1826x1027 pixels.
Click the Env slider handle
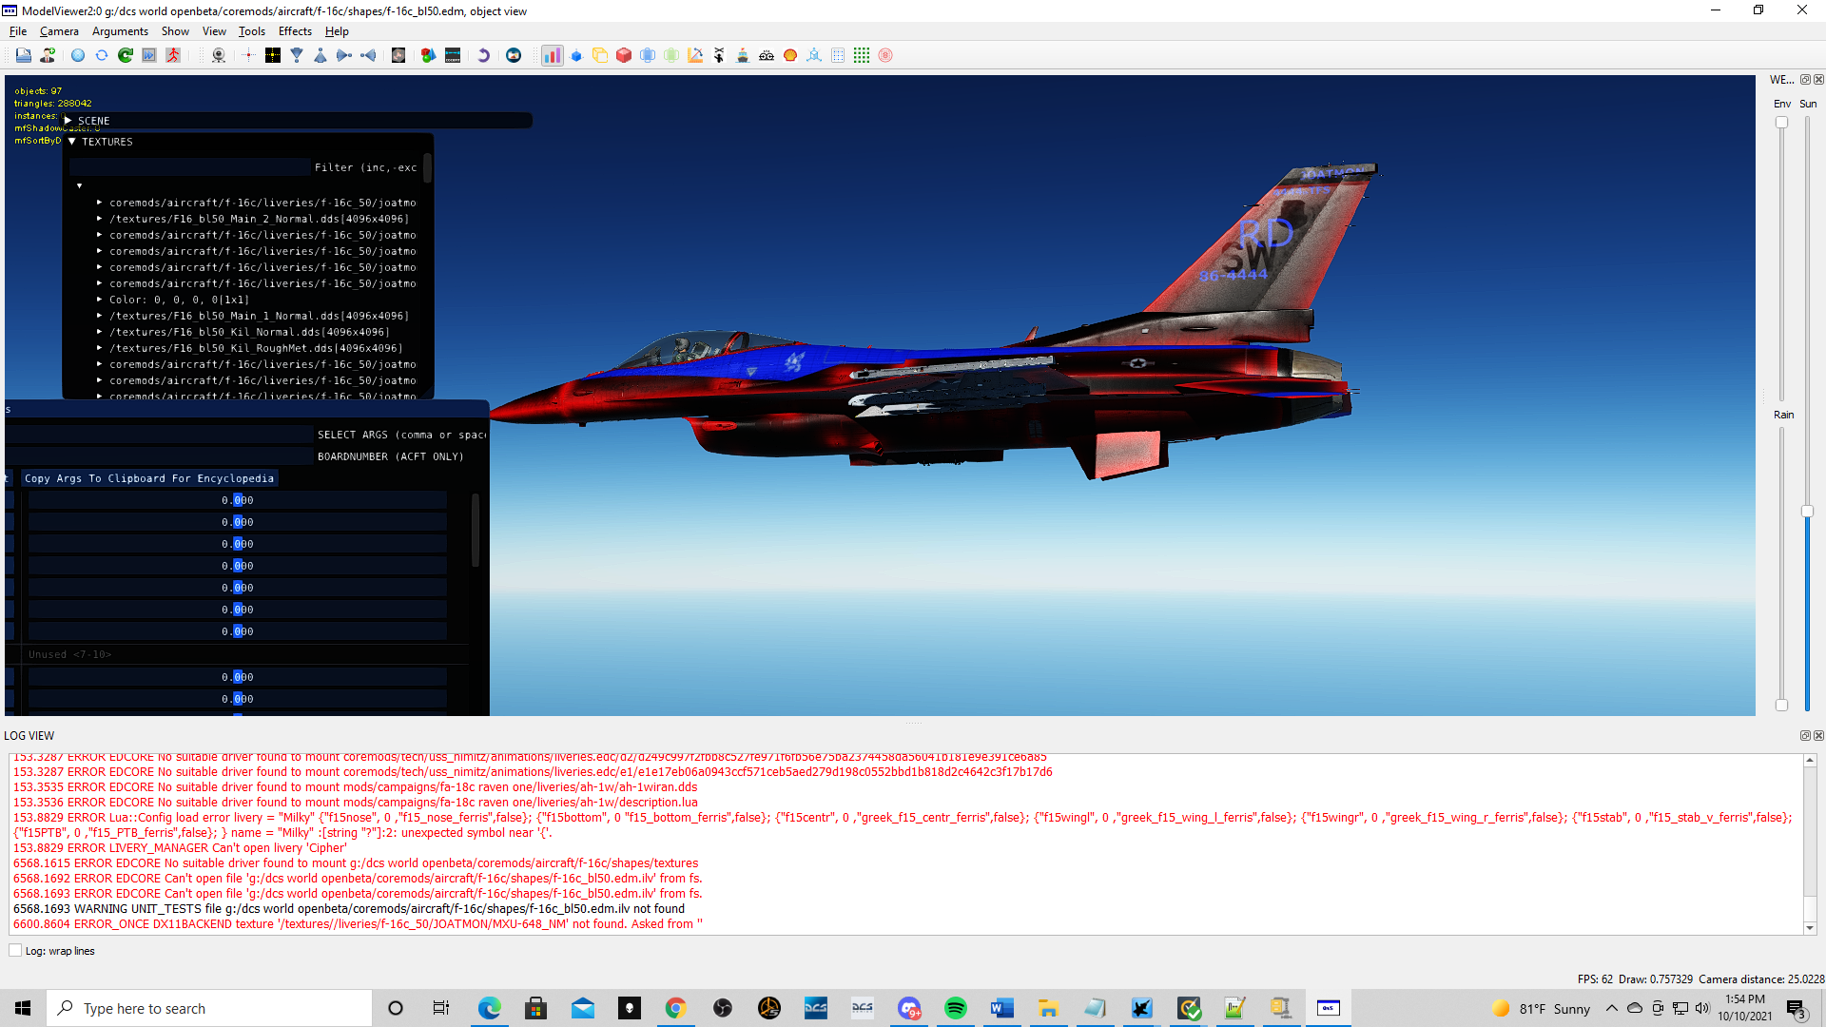[1781, 123]
